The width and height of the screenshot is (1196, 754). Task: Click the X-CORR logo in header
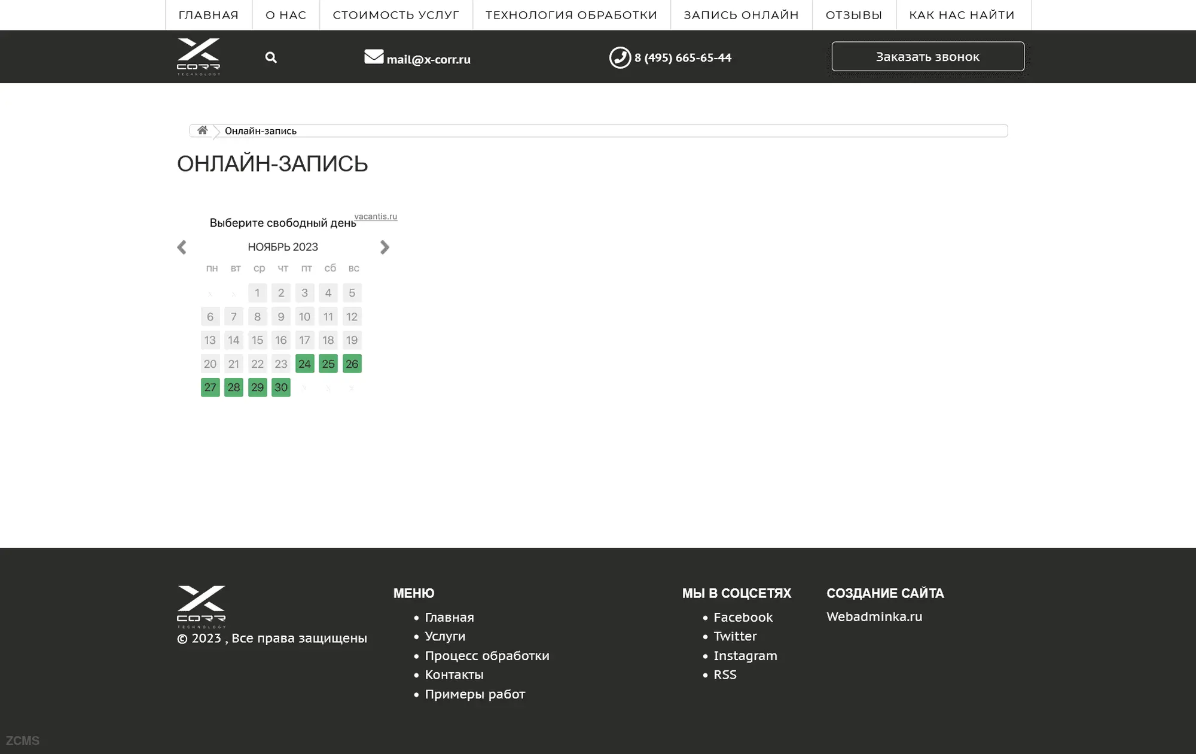point(199,57)
